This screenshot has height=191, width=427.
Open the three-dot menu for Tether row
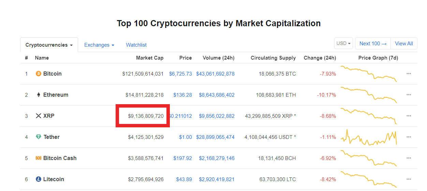pyautogui.click(x=409, y=137)
